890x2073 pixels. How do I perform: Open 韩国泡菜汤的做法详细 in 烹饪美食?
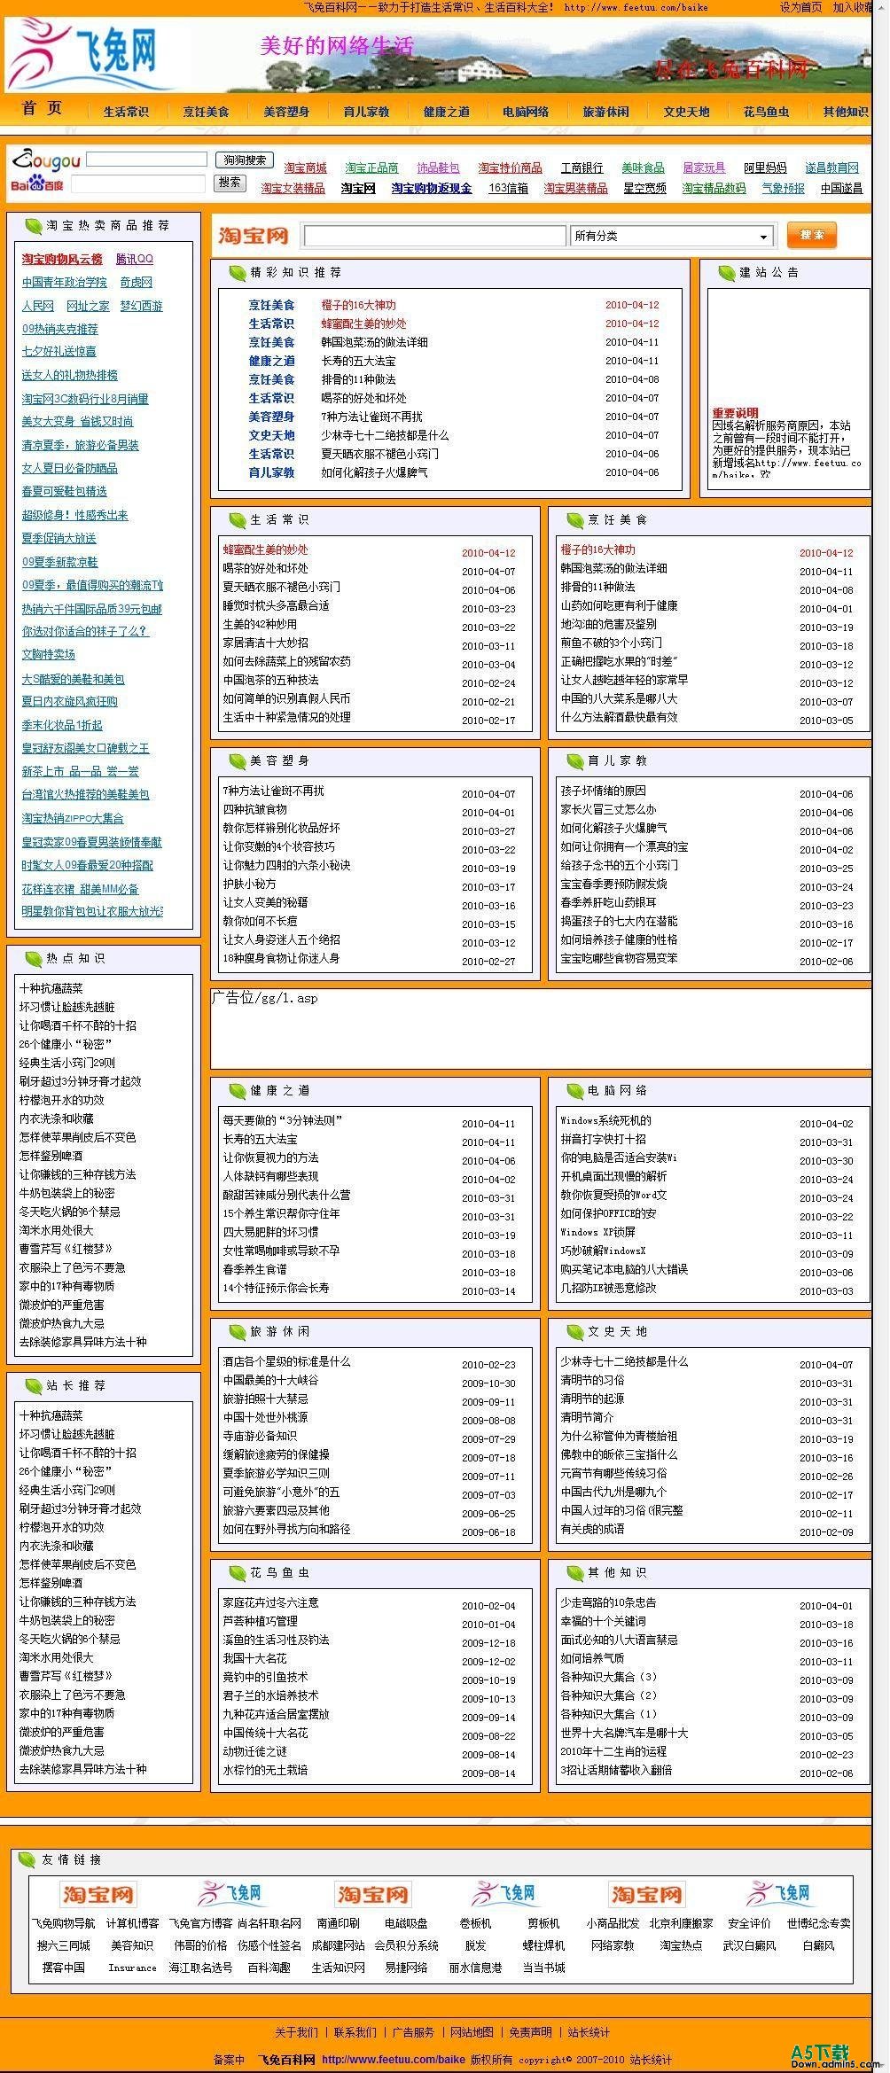pyautogui.click(x=613, y=568)
